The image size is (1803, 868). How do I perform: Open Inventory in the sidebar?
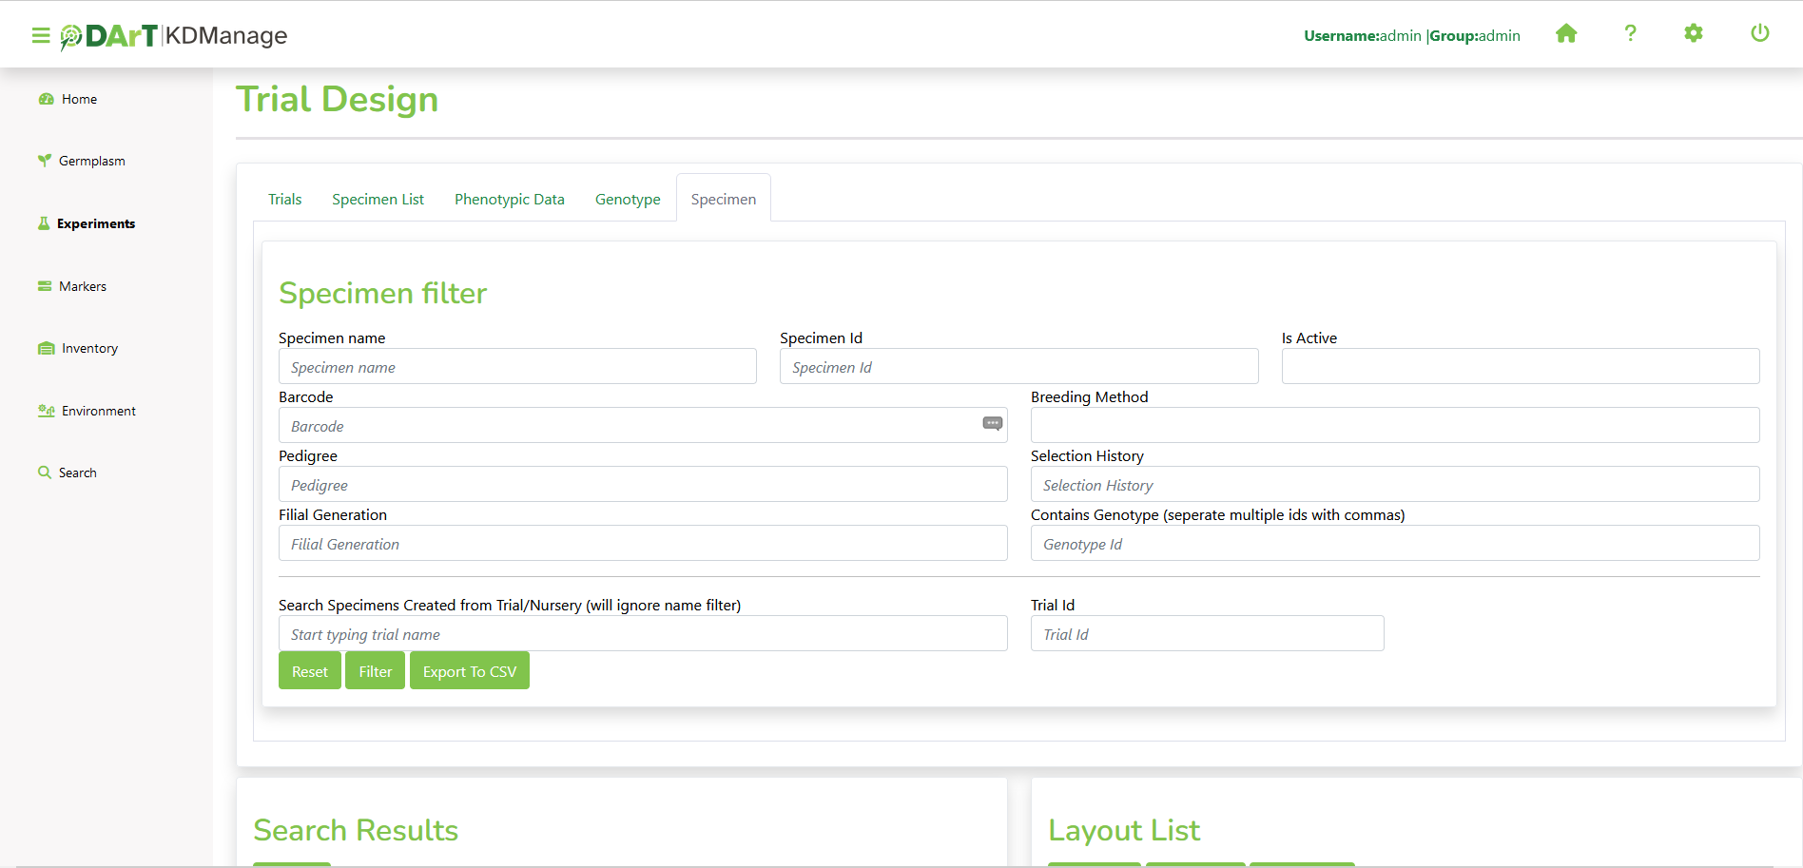(x=89, y=349)
